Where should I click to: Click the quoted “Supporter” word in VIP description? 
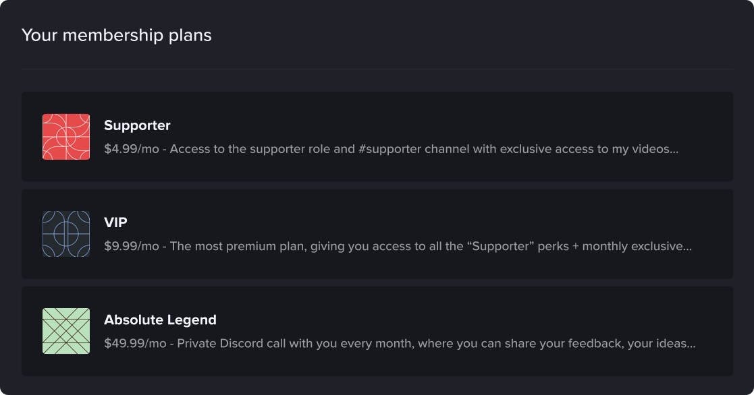[x=500, y=246]
